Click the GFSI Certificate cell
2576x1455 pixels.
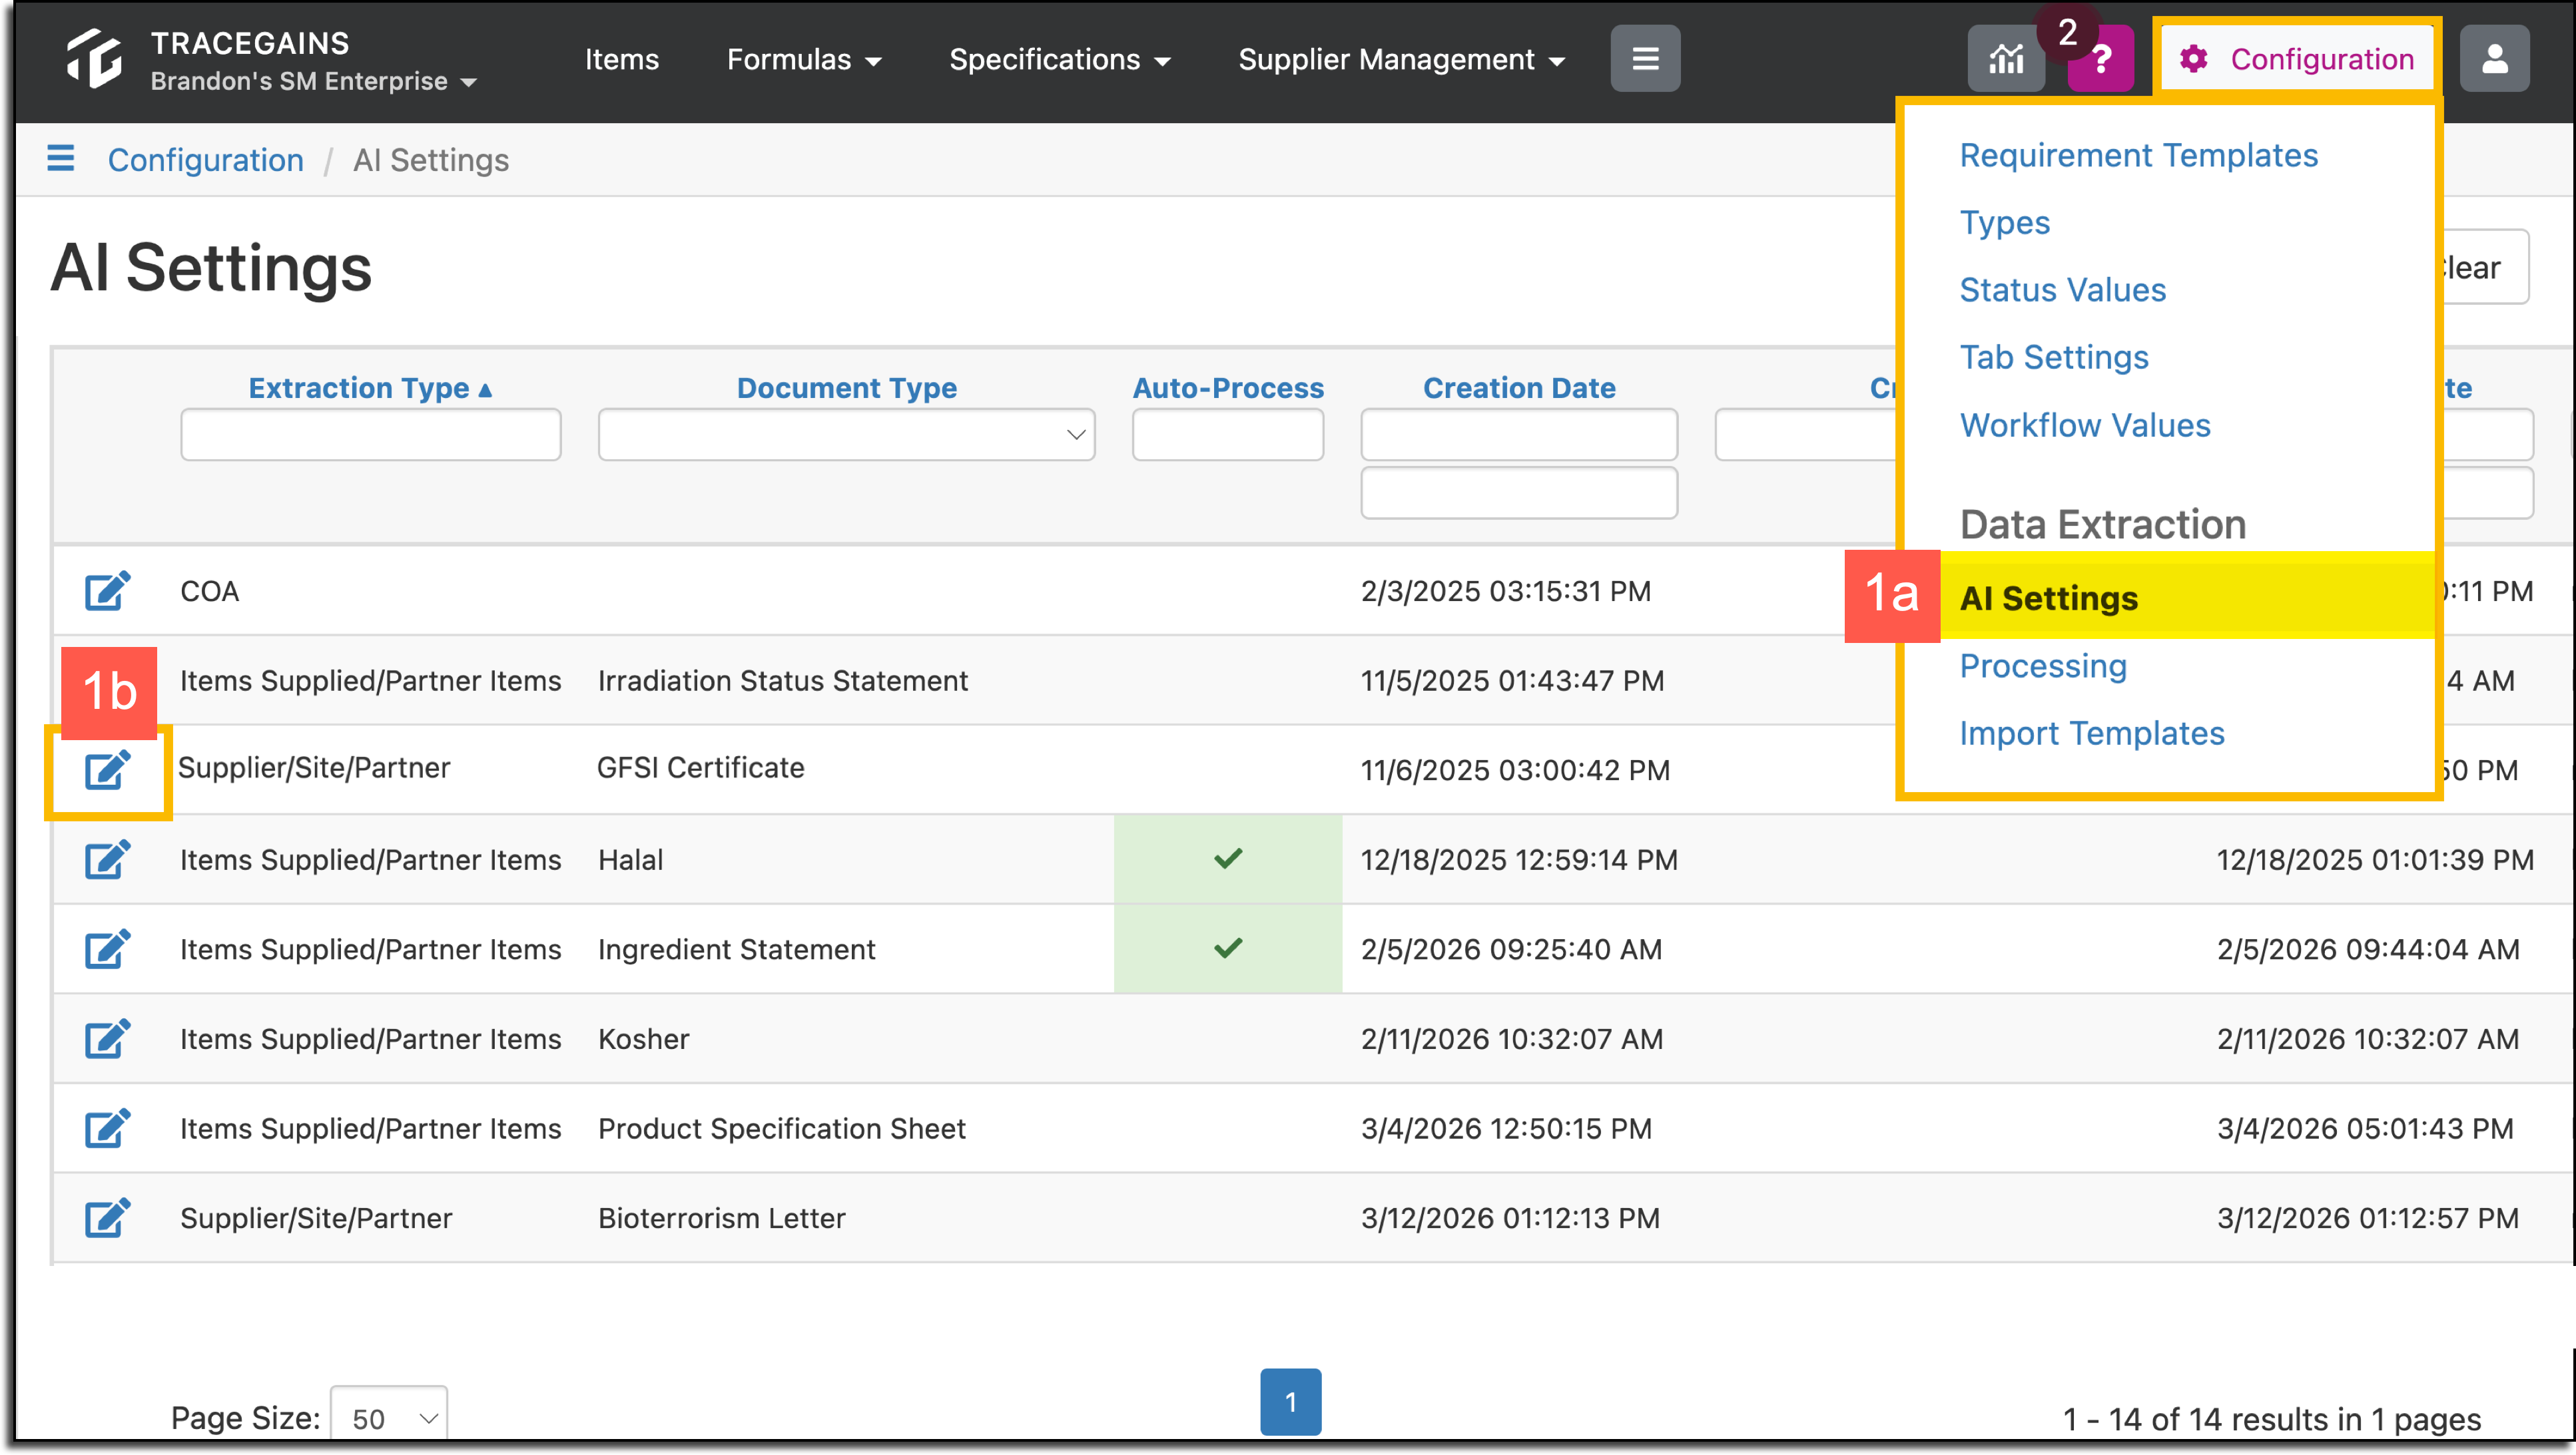pyautogui.click(x=700, y=767)
